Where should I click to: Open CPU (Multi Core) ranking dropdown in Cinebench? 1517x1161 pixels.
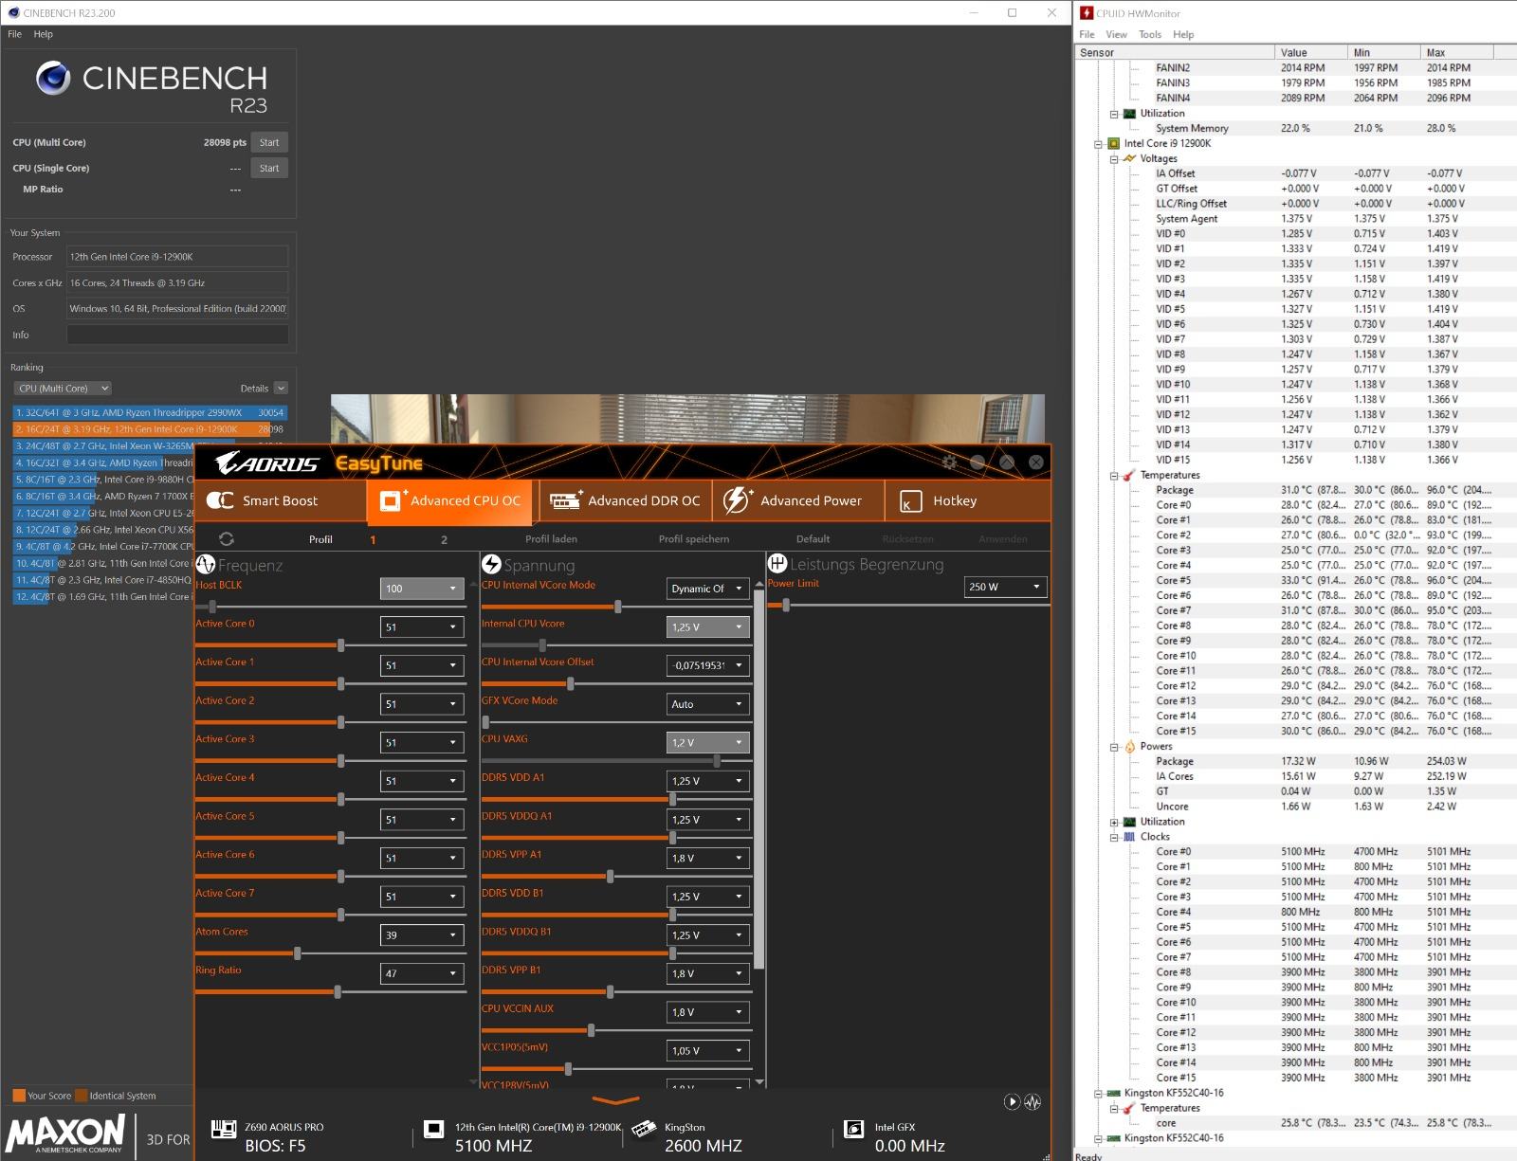click(63, 388)
